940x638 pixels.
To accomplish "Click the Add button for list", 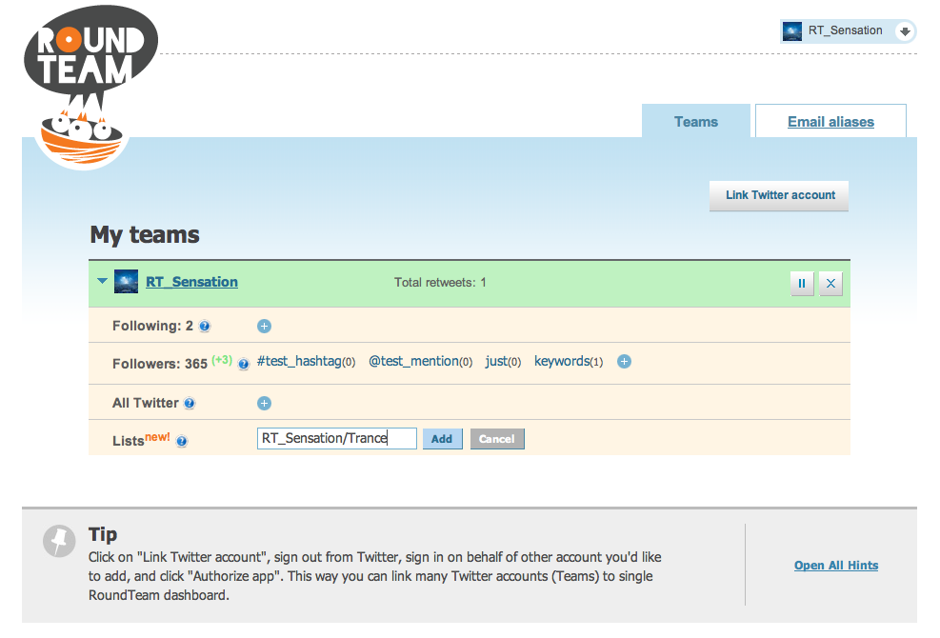I will (443, 439).
